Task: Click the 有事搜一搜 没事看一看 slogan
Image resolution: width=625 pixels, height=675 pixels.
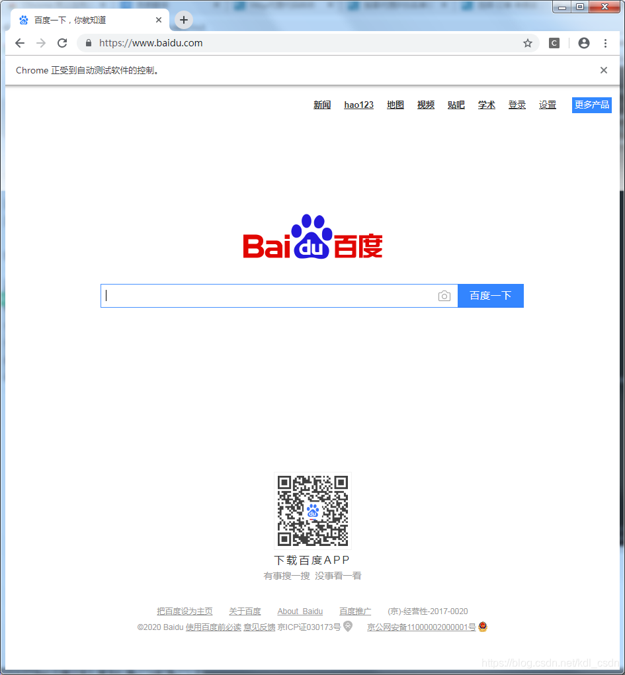Action: pyautogui.click(x=312, y=576)
